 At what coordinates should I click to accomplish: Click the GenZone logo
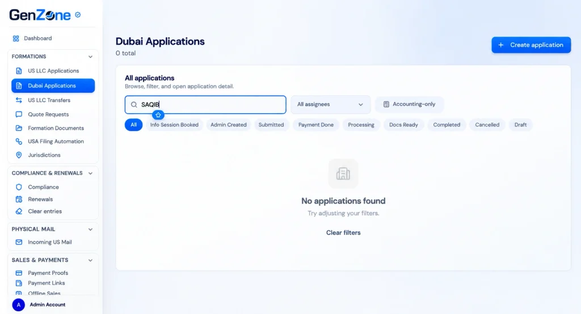coord(40,15)
